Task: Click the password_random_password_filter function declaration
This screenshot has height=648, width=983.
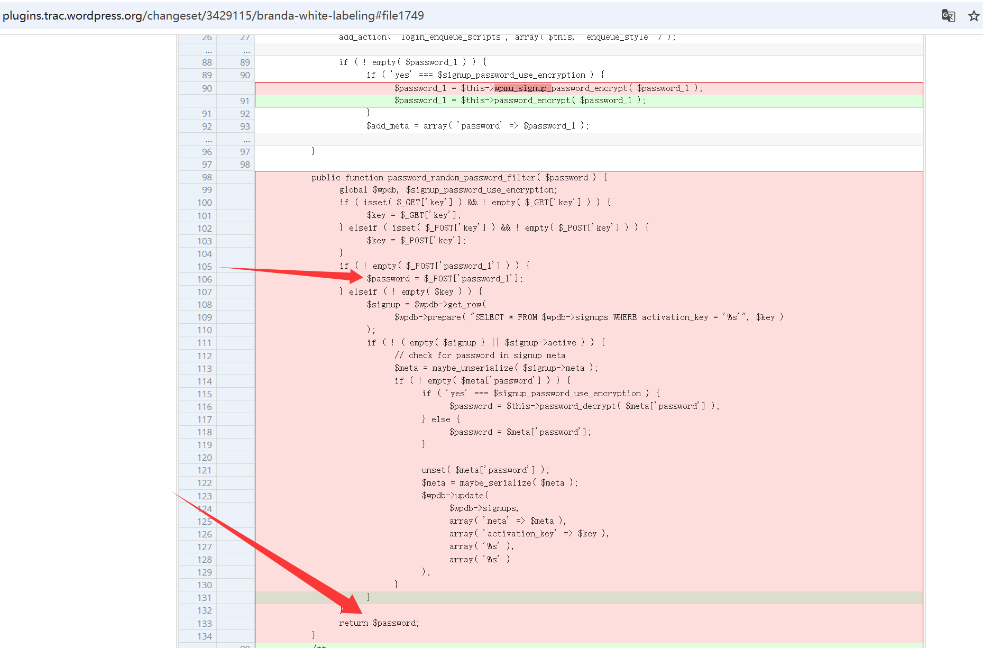Action: click(459, 178)
